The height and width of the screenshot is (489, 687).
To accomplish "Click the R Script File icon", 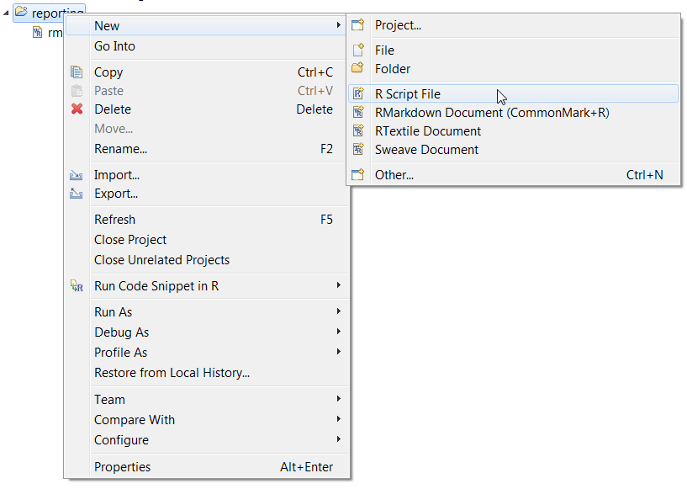I will [x=358, y=93].
